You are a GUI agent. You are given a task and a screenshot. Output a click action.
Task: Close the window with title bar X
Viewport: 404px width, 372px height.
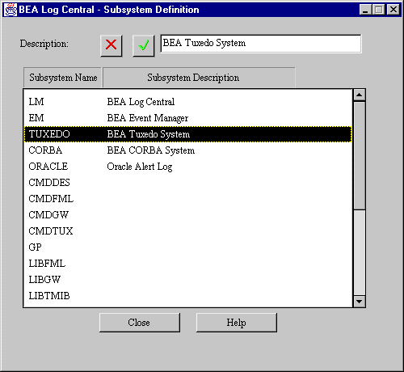pyautogui.click(x=393, y=10)
